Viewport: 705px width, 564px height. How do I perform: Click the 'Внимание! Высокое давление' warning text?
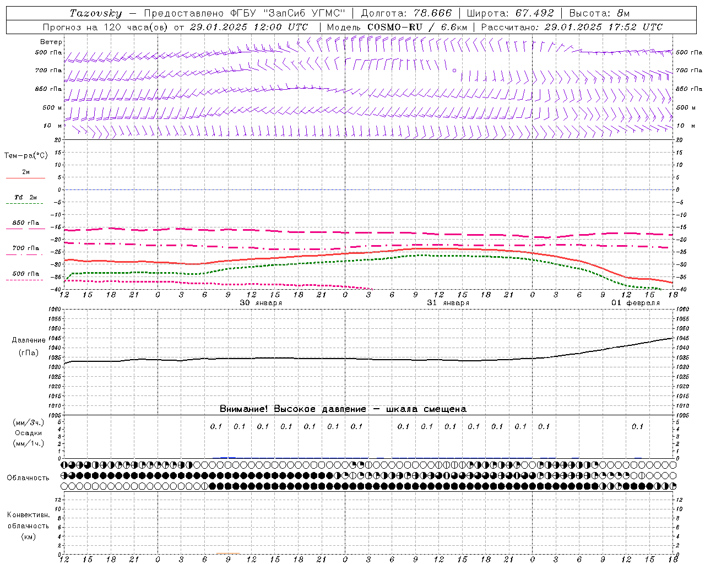tap(292, 409)
